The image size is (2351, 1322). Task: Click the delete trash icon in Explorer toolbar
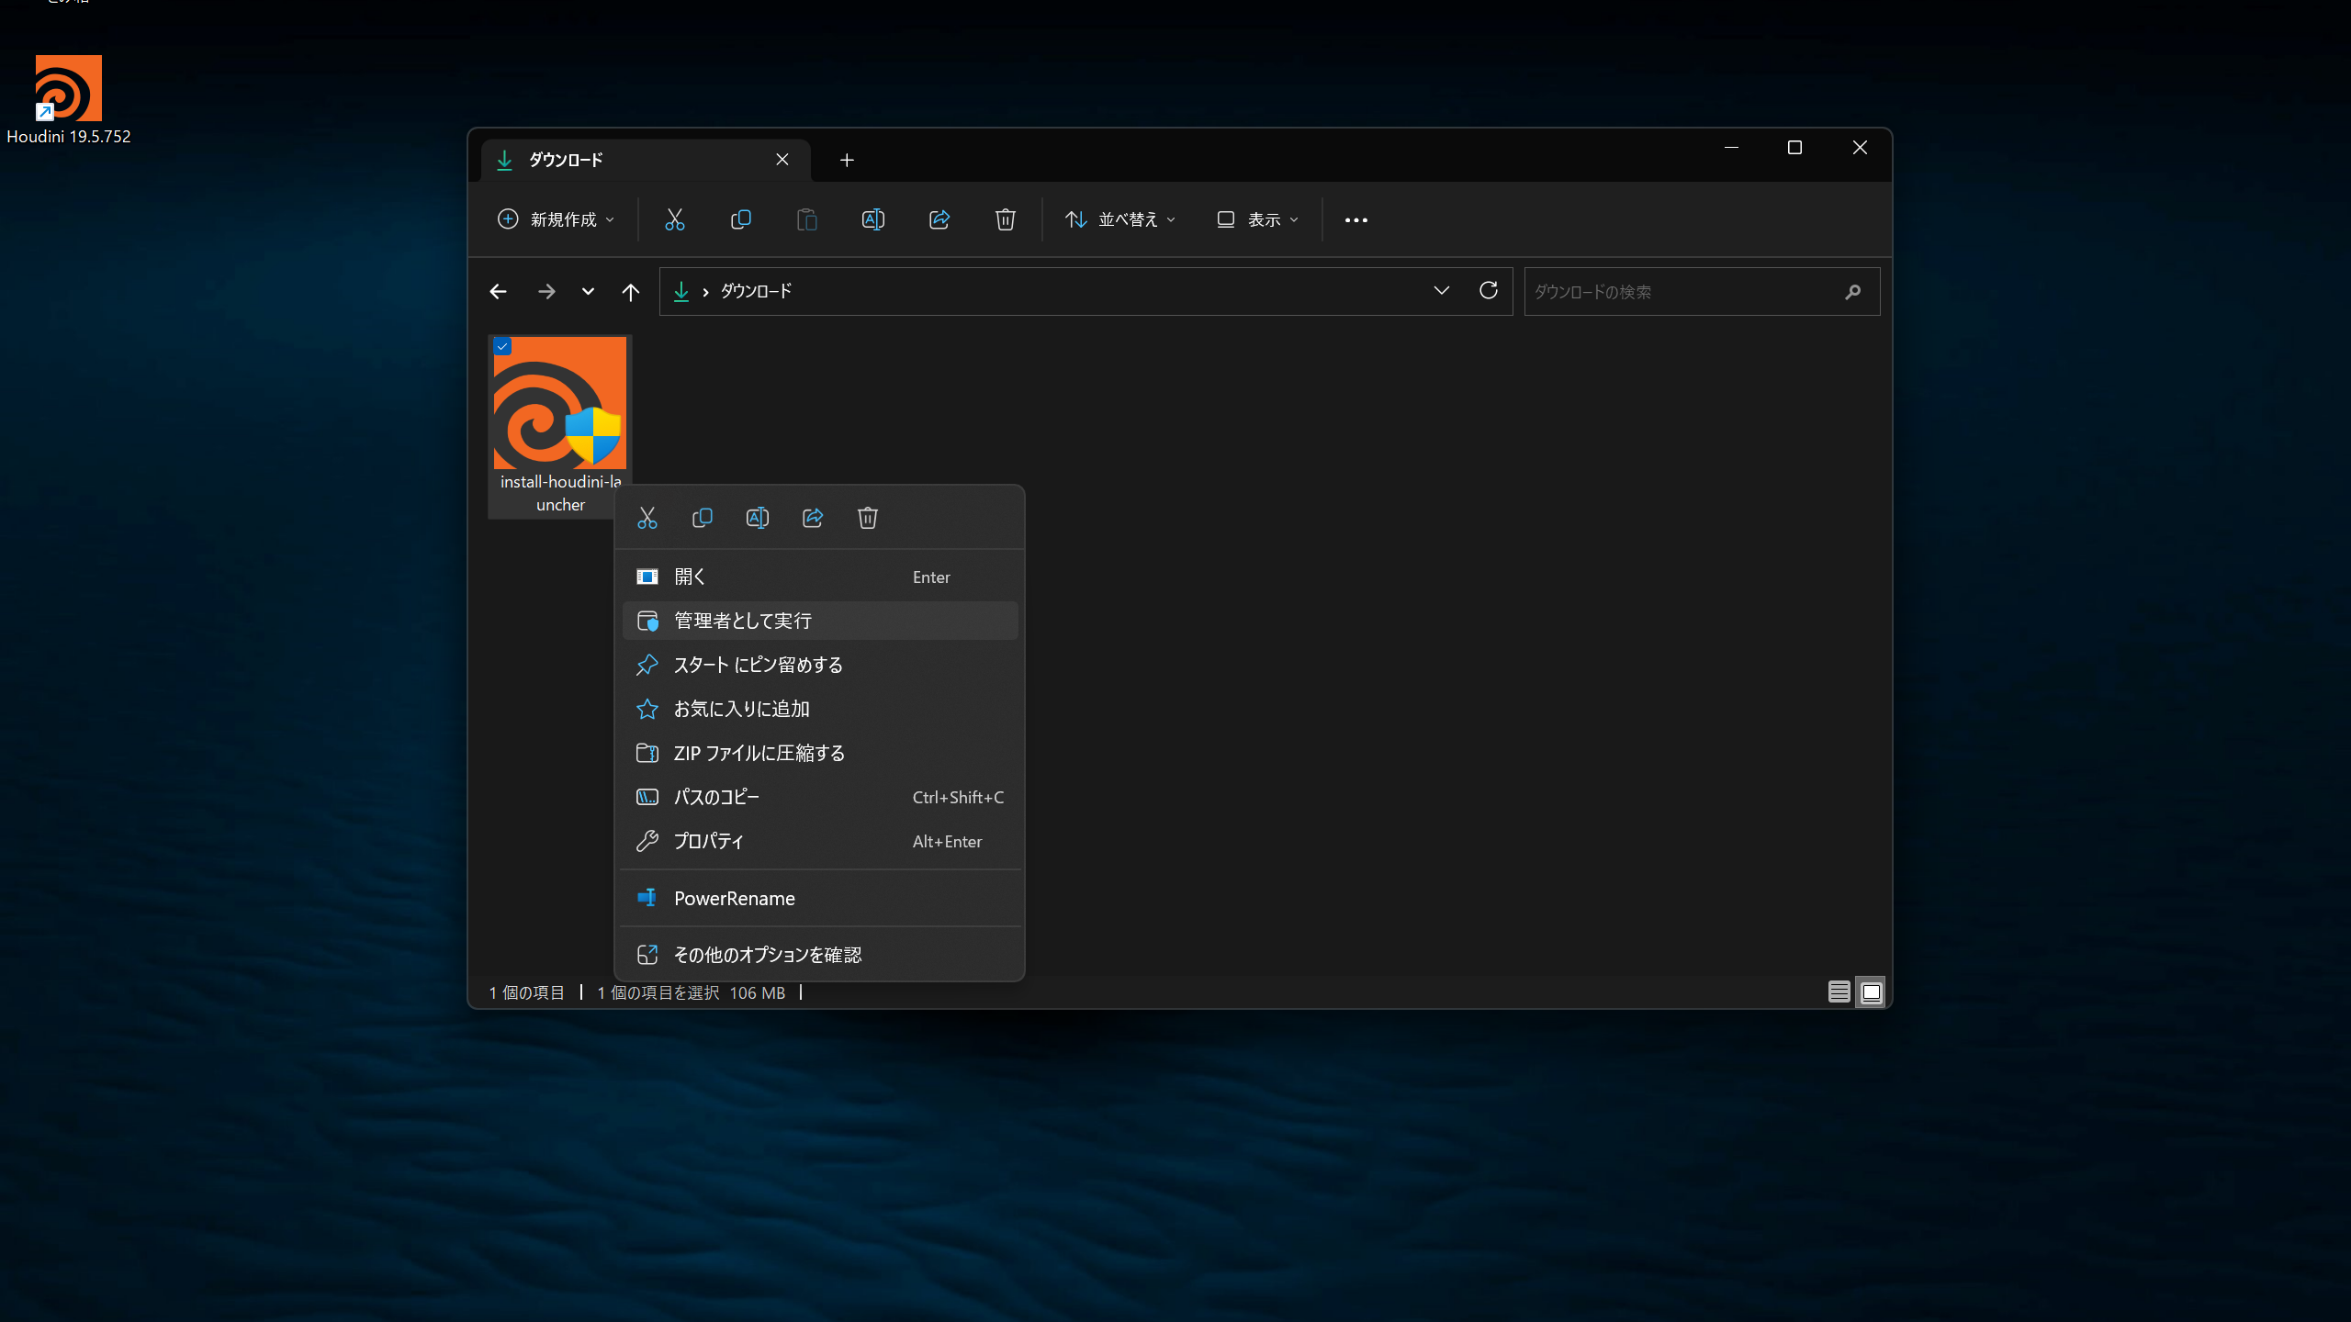(x=1006, y=219)
